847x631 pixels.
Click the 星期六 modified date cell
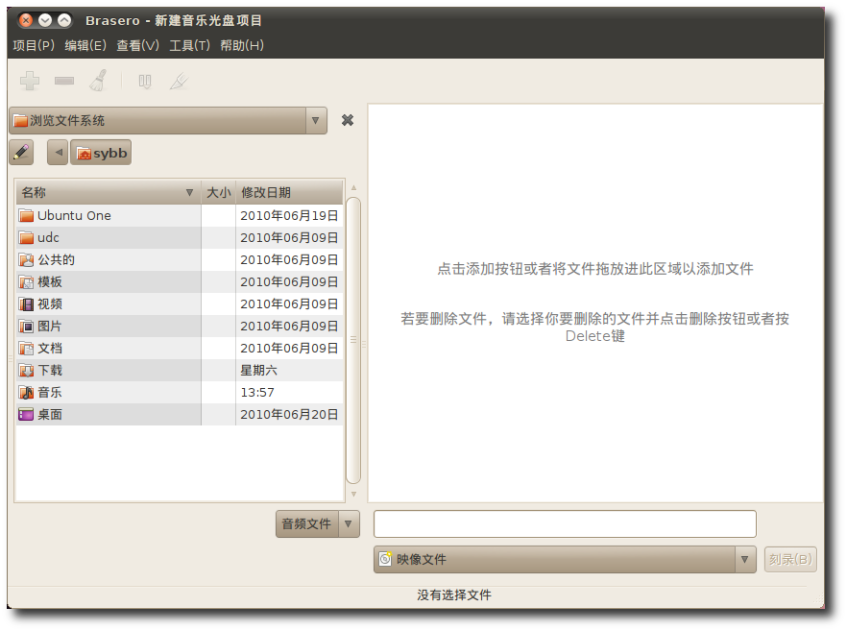tap(258, 371)
